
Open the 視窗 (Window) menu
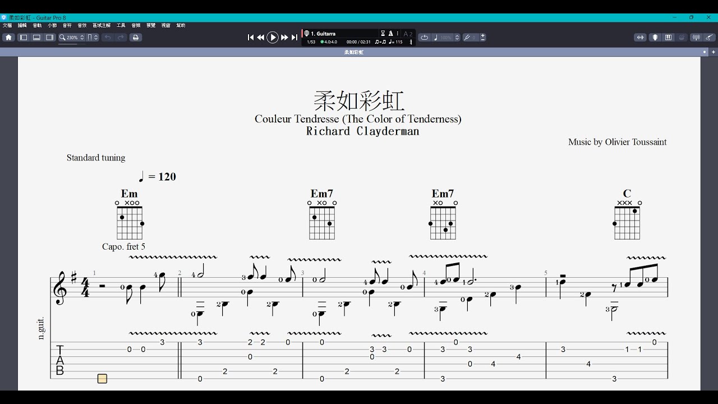pyautogui.click(x=166, y=25)
